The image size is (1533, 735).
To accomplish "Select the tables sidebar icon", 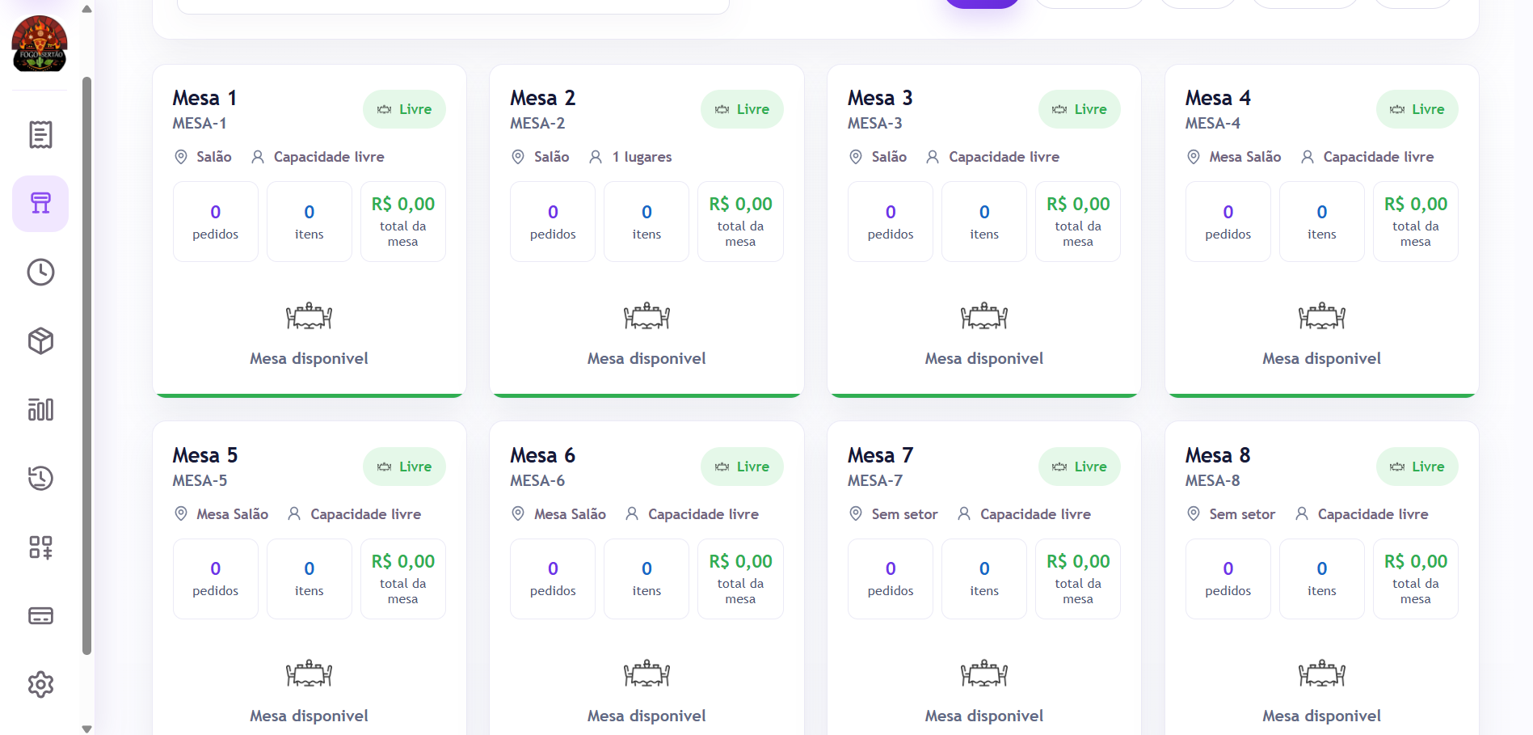I will [40, 203].
